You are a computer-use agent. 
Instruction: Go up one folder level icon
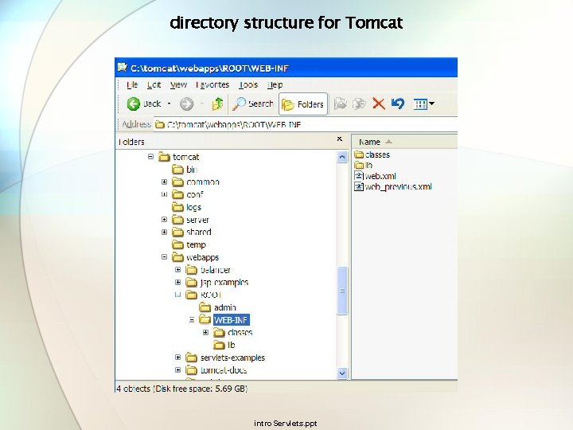click(217, 104)
